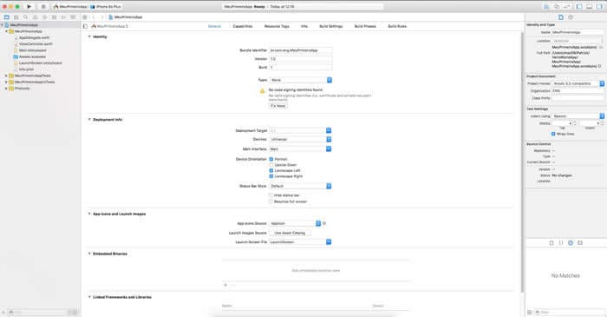The width and height of the screenshot is (607, 317).
Task: Switch to the Resource Tags tab
Action: 277,26
